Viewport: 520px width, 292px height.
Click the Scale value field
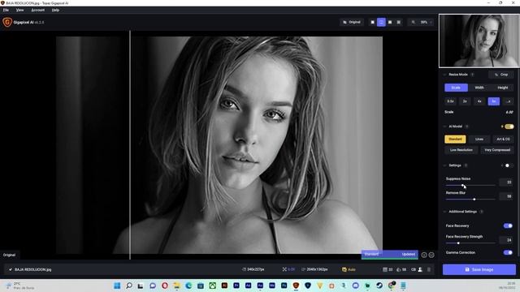[x=509, y=112]
